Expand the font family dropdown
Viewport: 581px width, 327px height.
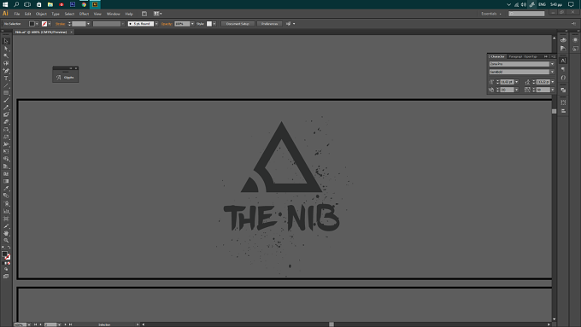click(x=552, y=64)
